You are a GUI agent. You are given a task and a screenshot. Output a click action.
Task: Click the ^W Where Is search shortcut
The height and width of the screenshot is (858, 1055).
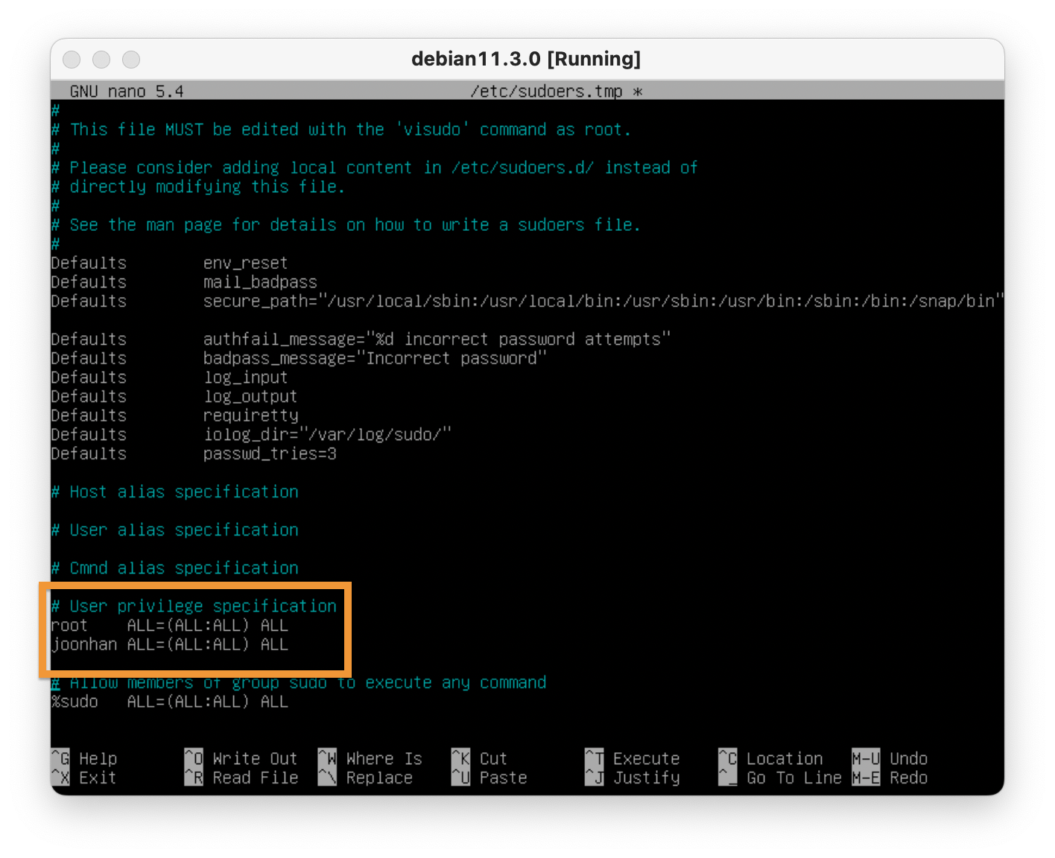click(x=370, y=758)
